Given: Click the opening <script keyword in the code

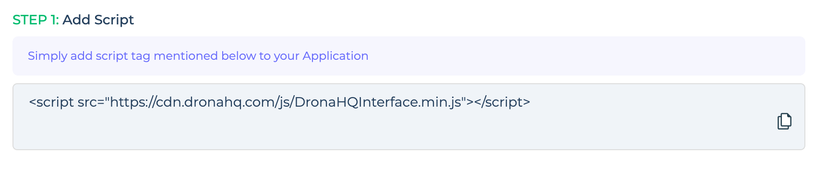Looking at the screenshot, I should (51, 102).
